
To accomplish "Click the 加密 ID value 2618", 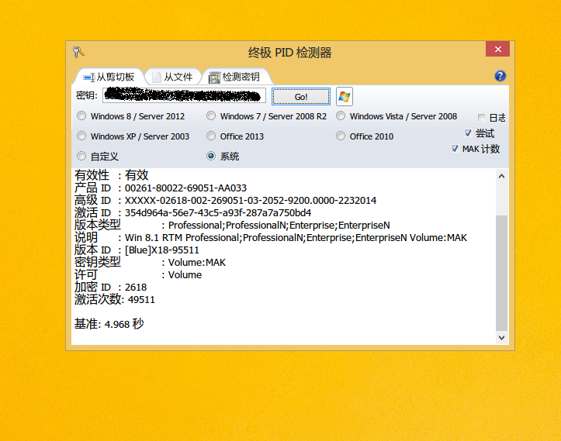I will coord(136,288).
